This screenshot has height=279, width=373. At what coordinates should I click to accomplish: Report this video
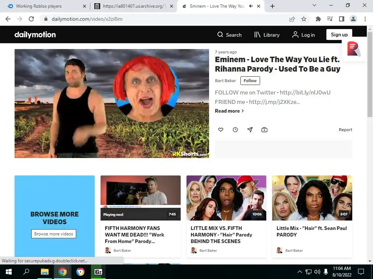(x=345, y=130)
